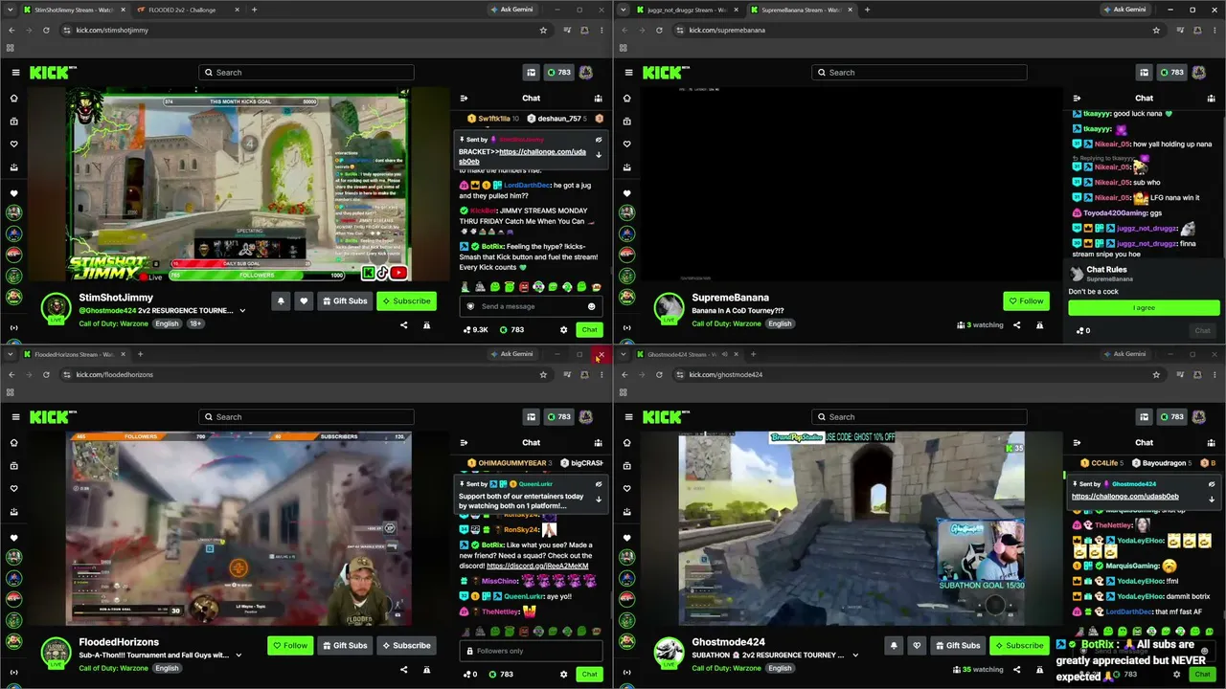Open sidebar menu in Ghostmode424 window
1226x689 pixels.
(x=628, y=417)
